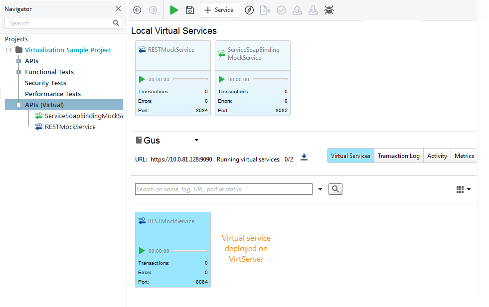The width and height of the screenshot is (489, 307).
Task: Click the bug icon in the toolbar
Action: coord(329,10)
